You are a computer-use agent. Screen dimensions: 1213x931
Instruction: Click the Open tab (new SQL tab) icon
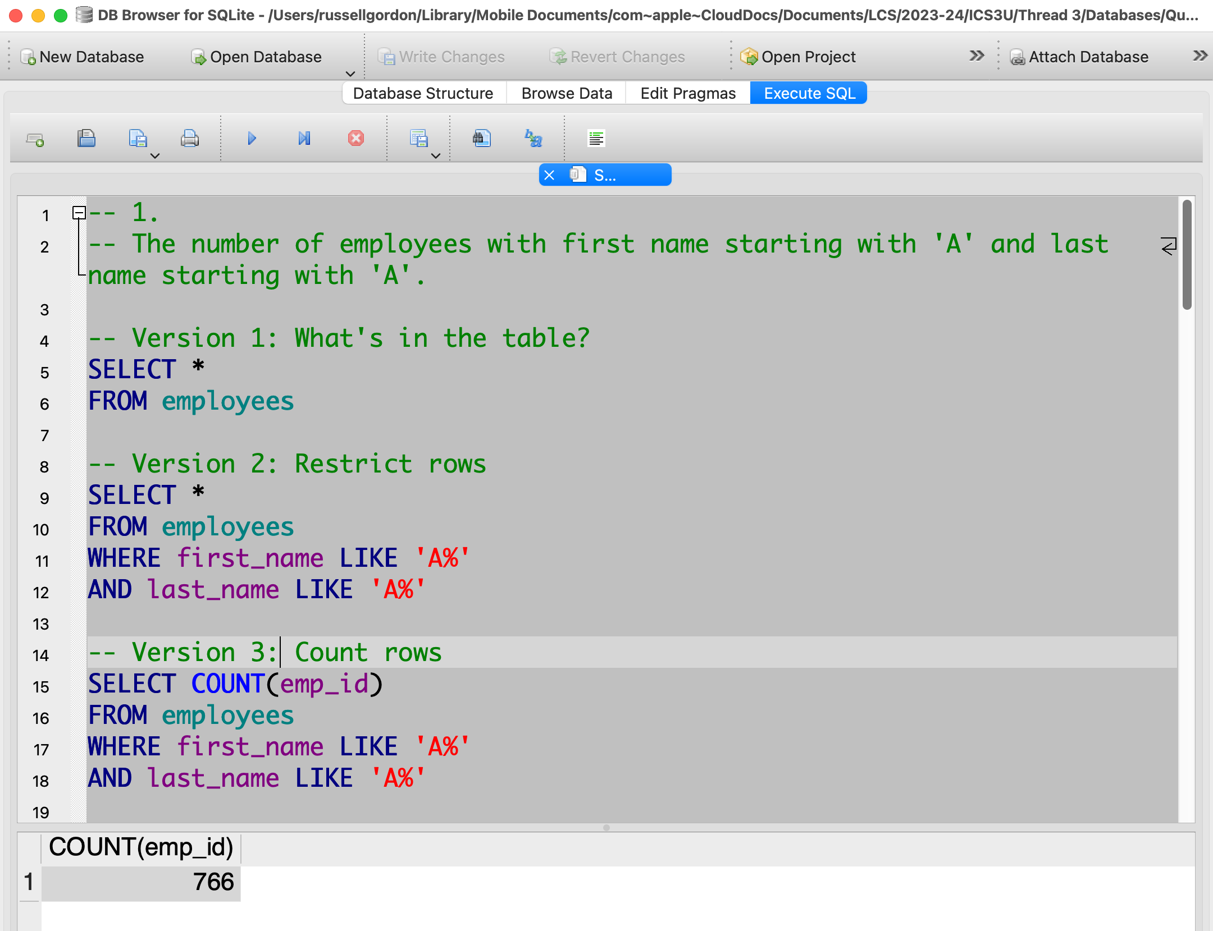point(35,139)
